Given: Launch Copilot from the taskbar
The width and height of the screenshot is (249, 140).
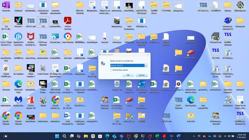Looking at the screenshot, I should [x=79, y=136].
